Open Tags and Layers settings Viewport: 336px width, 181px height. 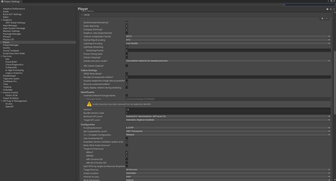(11, 78)
